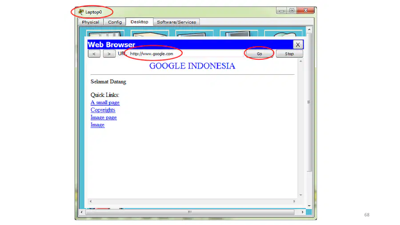Go forward with the > button

[x=109, y=54]
